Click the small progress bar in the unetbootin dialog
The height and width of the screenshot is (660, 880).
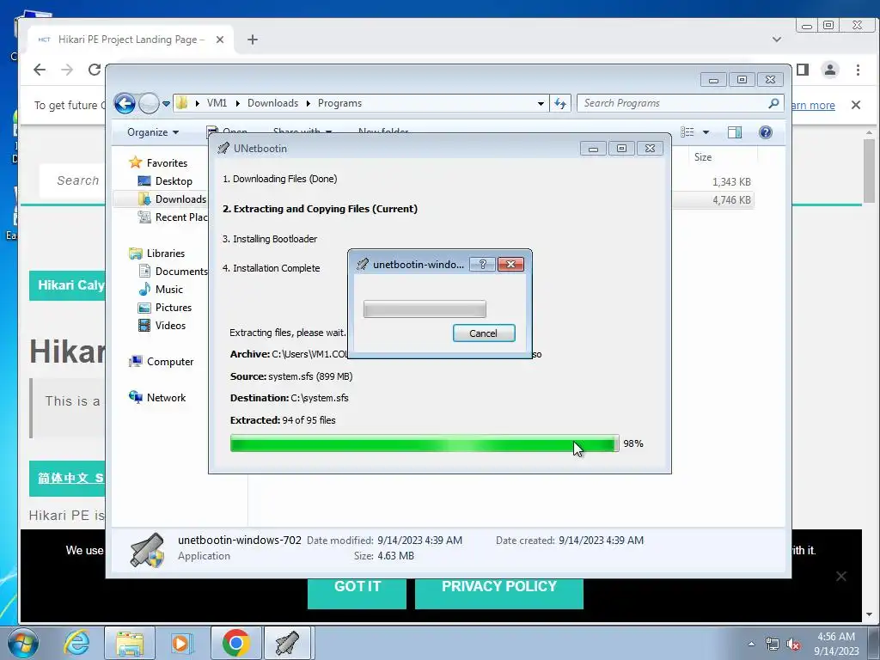pyautogui.click(x=425, y=309)
